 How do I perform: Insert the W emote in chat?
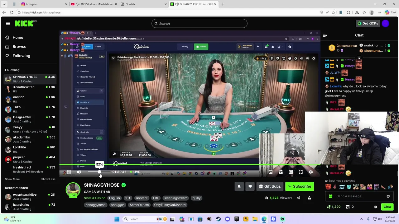click(x=349, y=187)
